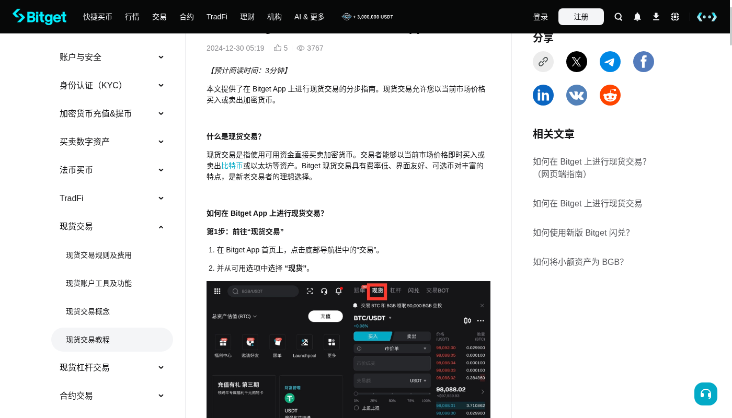Follow the 比特币 hyperlink in article
732x418 pixels.
232,166
